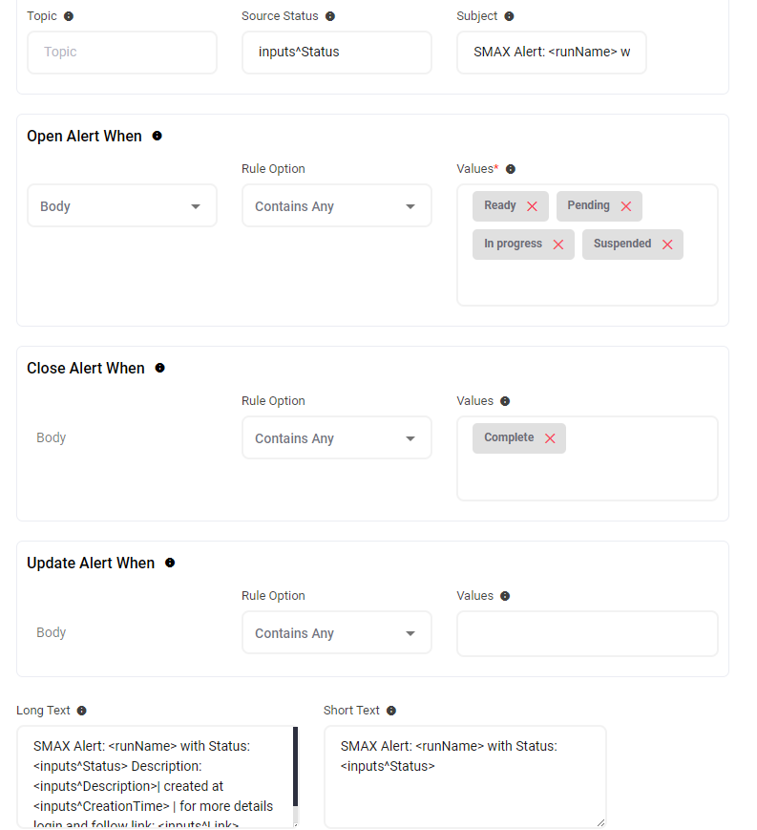Click info icon next to Subject
Screen dimensions: 757x830
pos(509,16)
